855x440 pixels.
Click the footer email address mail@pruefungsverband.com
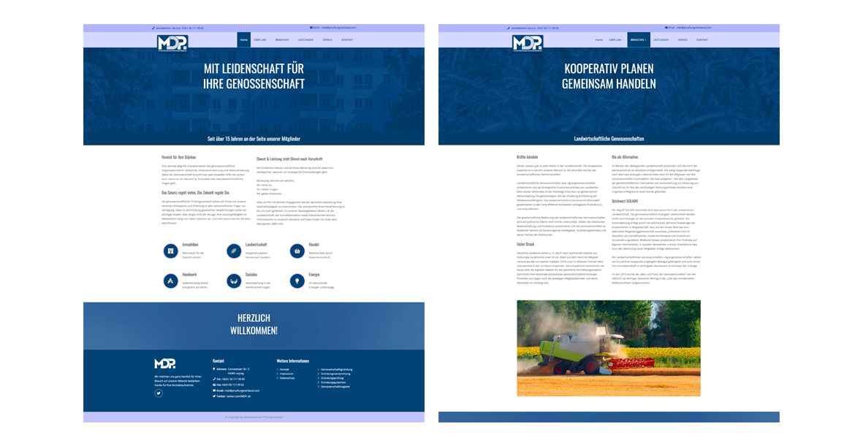coord(242,390)
